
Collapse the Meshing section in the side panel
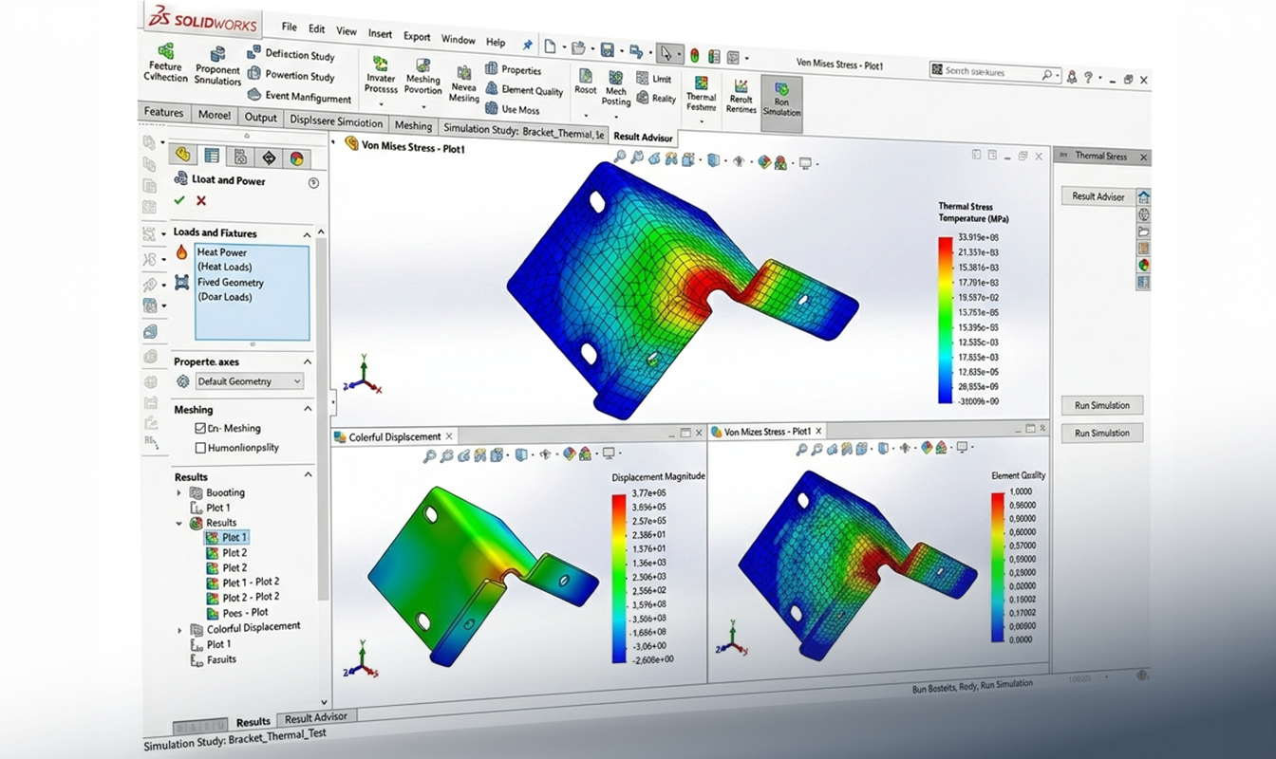coord(307,409)
